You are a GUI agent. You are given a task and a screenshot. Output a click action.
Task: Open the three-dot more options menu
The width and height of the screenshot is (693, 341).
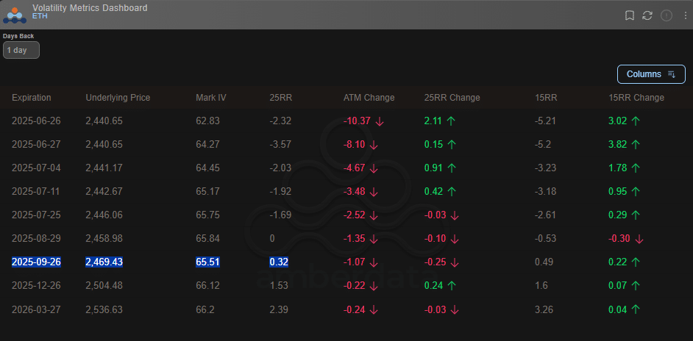[685, 15]
